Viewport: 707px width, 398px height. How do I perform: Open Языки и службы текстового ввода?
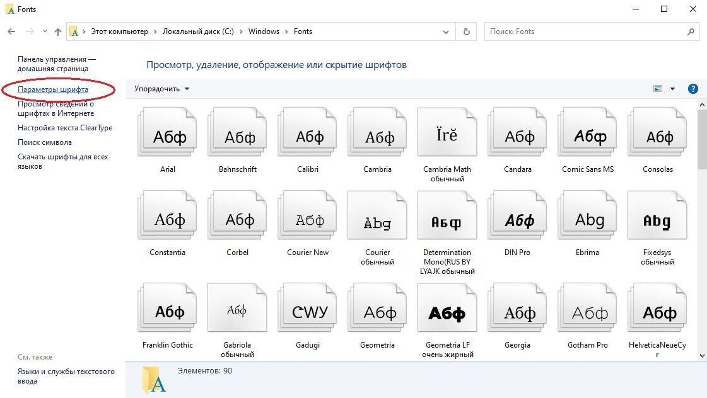click(x=66, y=376)
